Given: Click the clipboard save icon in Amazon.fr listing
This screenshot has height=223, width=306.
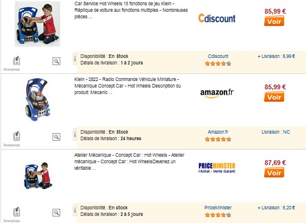Looking at the screenshot, I should point(17,136).
